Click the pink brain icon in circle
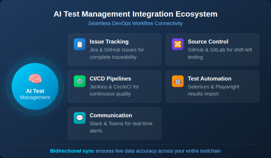This screenshot has width=271, height=158. 35,79
